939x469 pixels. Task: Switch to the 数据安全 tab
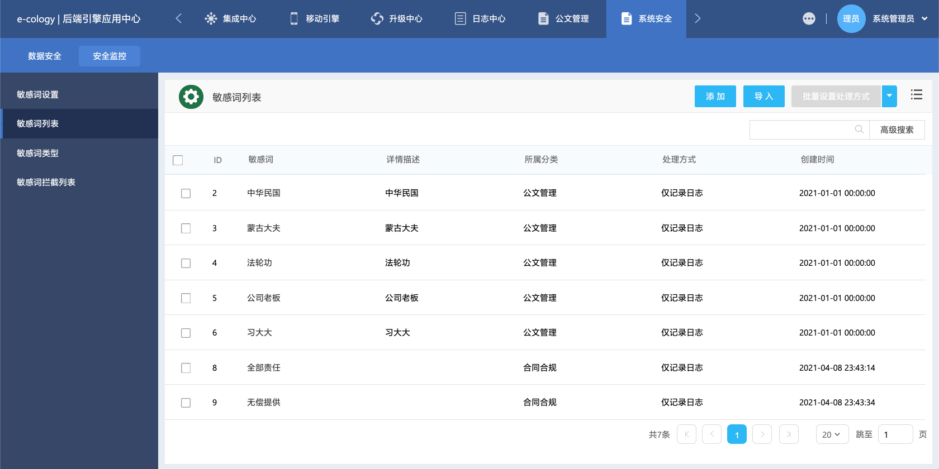click(x=45, y=56)
